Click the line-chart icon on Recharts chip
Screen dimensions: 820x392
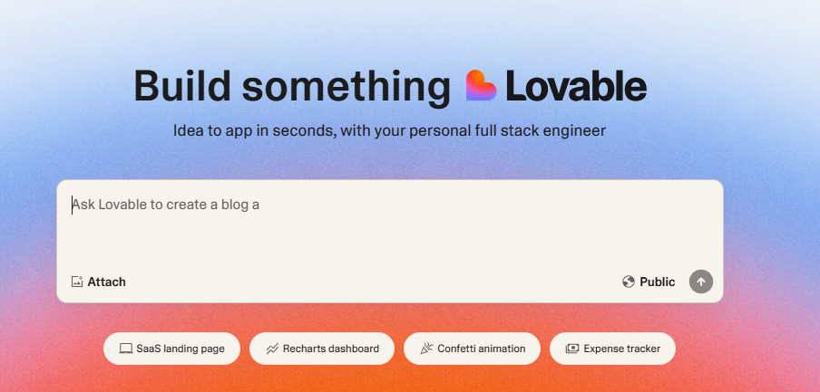coord(272,349)
